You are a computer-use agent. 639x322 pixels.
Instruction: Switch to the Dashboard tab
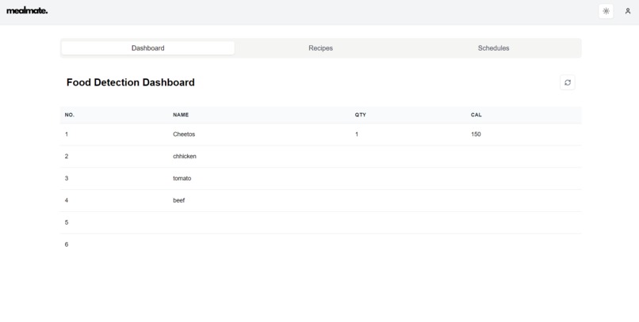point(148,48)
